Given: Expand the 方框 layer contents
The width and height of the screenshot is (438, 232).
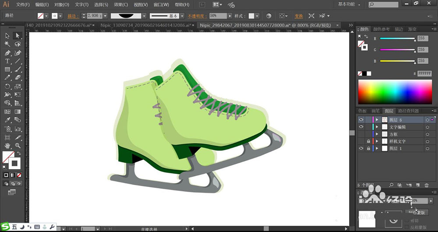Looking at the screenshot, I should pyautogui.click(x=377, y=134).
